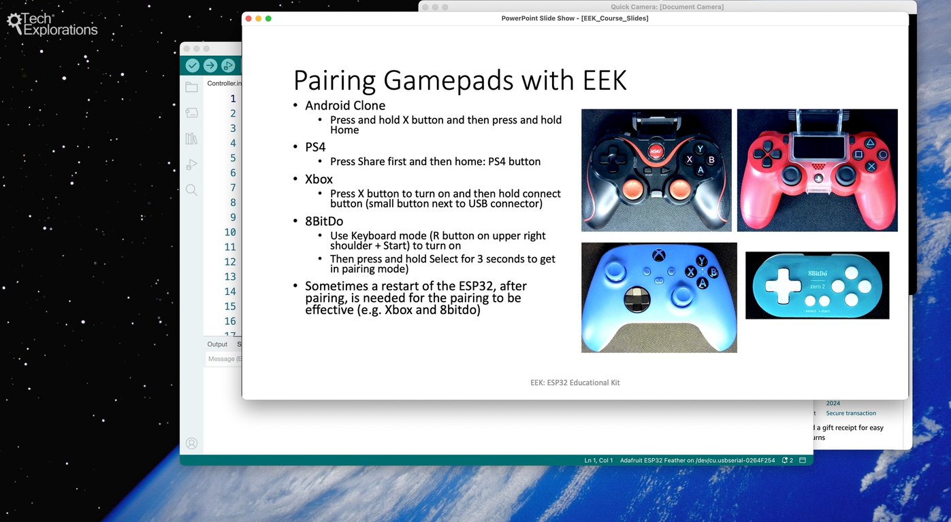
Task: Open the Debug panel in the Arduino sidebar
Action: click(x=191, y=164)
